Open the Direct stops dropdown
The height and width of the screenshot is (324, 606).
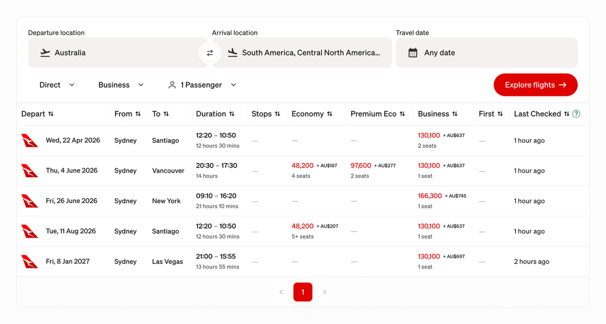(x=57, y=85)
